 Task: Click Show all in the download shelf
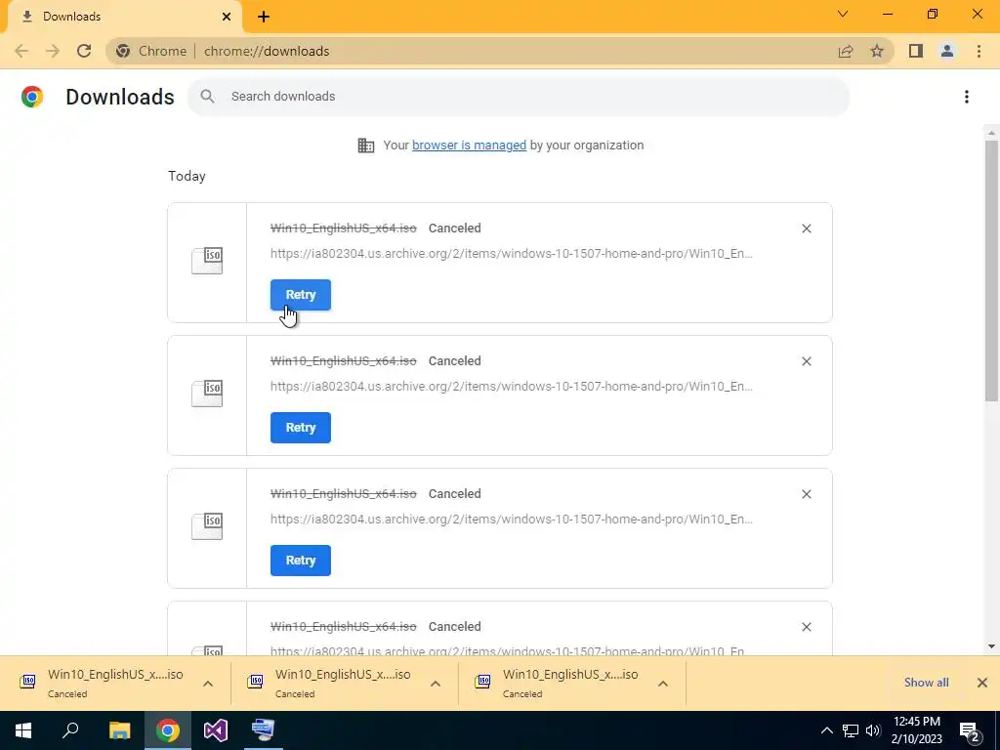926,683
